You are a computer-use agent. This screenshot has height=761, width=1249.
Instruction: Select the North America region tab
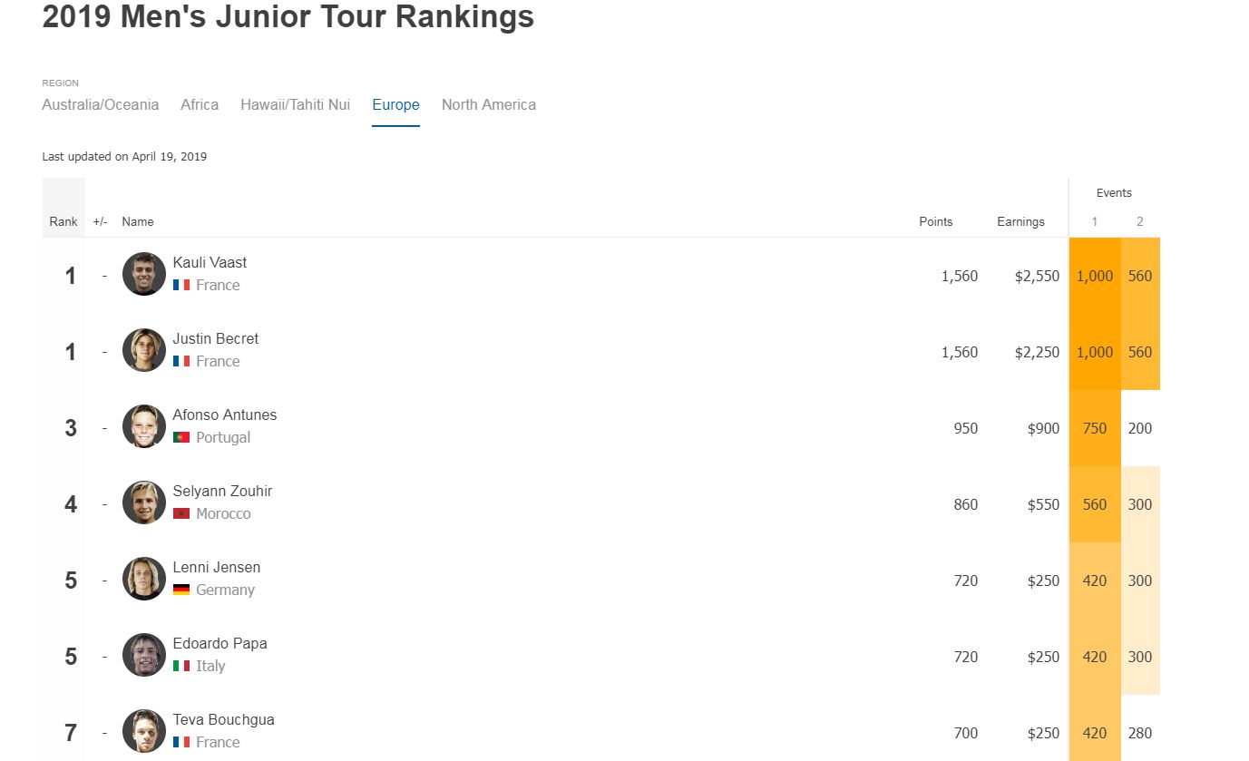489,104
